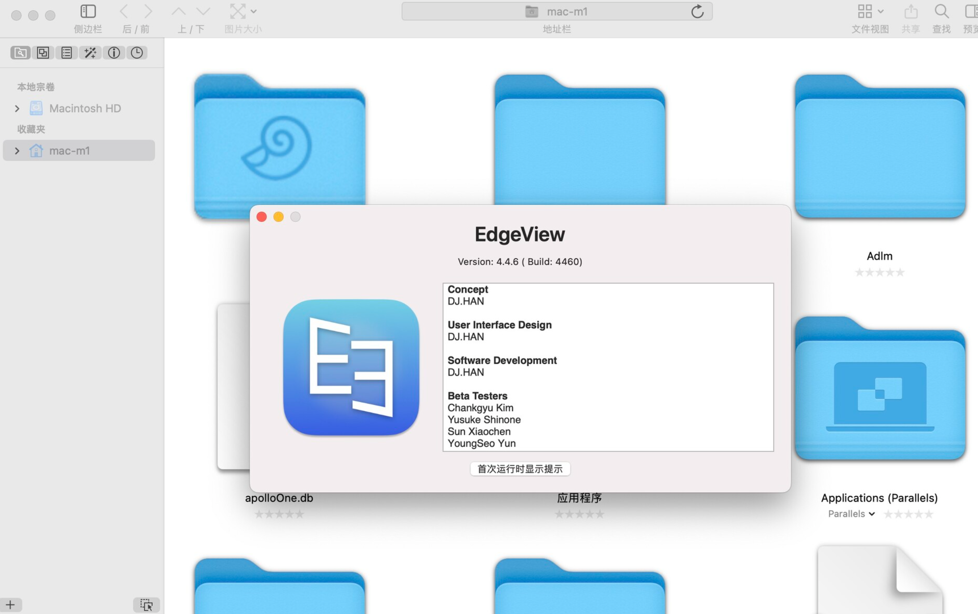Viewport: 978px width, 614px height.
Task: Click the User Interface Design heading
Action: (x=500, y=325)
